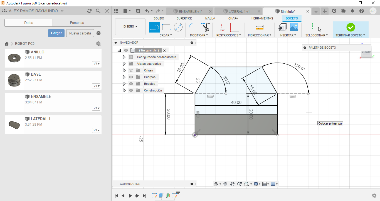Click the timeline marker handle
380x201 pixels.
tap(178, 193)
